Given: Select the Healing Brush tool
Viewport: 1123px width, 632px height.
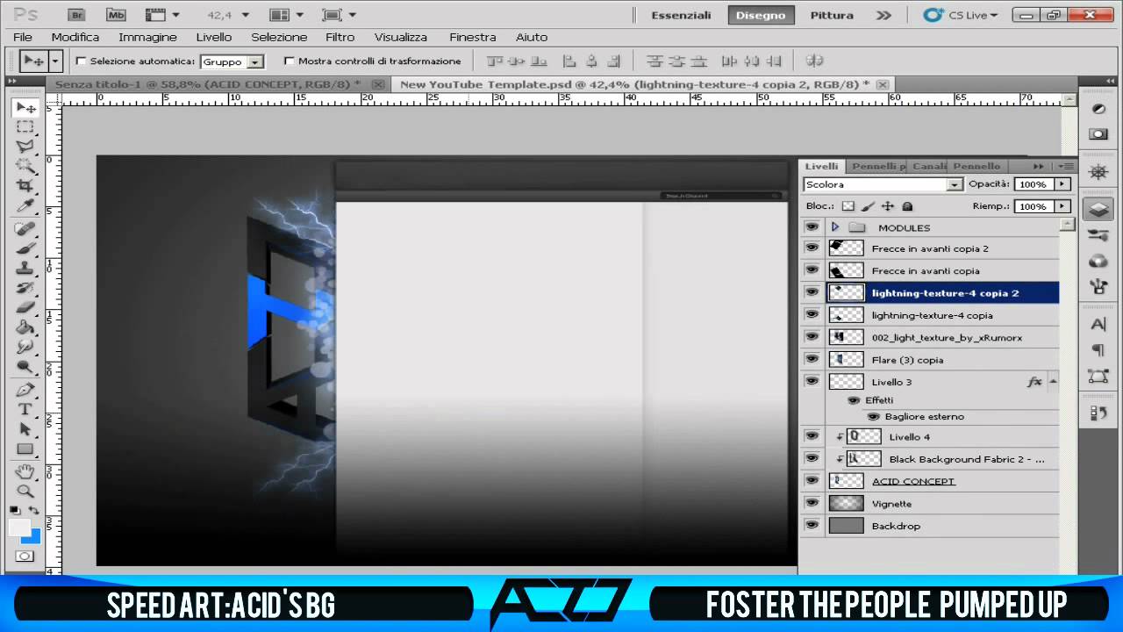Looking at the screenshot, I should coord(25,229).
